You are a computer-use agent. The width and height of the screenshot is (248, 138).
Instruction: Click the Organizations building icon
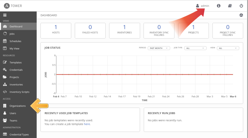tap(5, 106)
